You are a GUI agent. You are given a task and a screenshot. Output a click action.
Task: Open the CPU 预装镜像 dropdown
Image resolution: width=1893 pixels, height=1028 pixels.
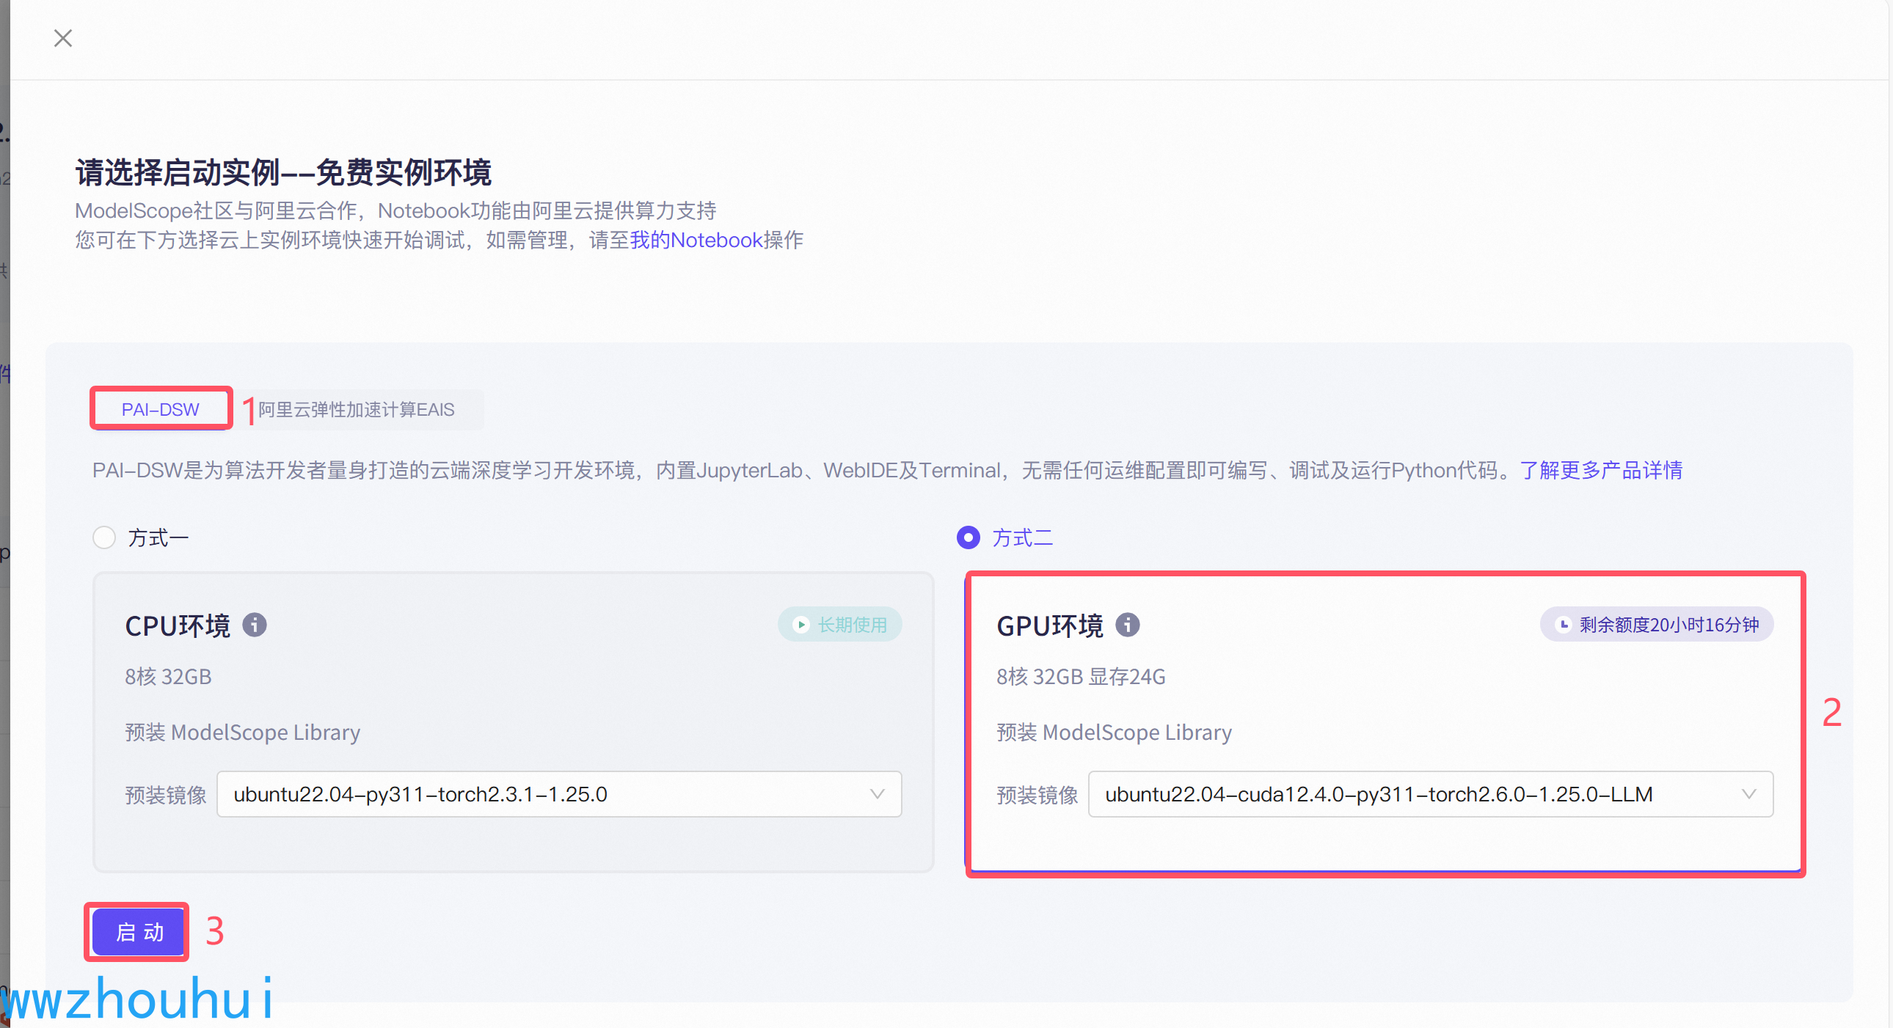click(x=558, y=794)
